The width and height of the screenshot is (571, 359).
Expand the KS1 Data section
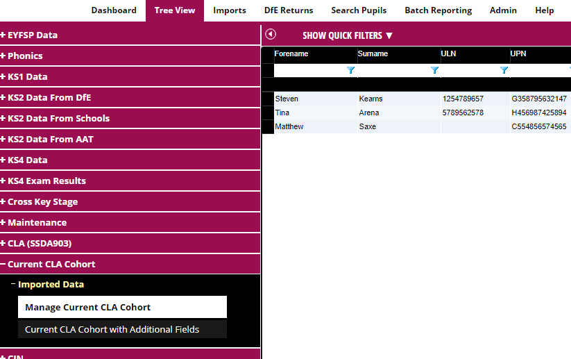[x=130, y=76]
